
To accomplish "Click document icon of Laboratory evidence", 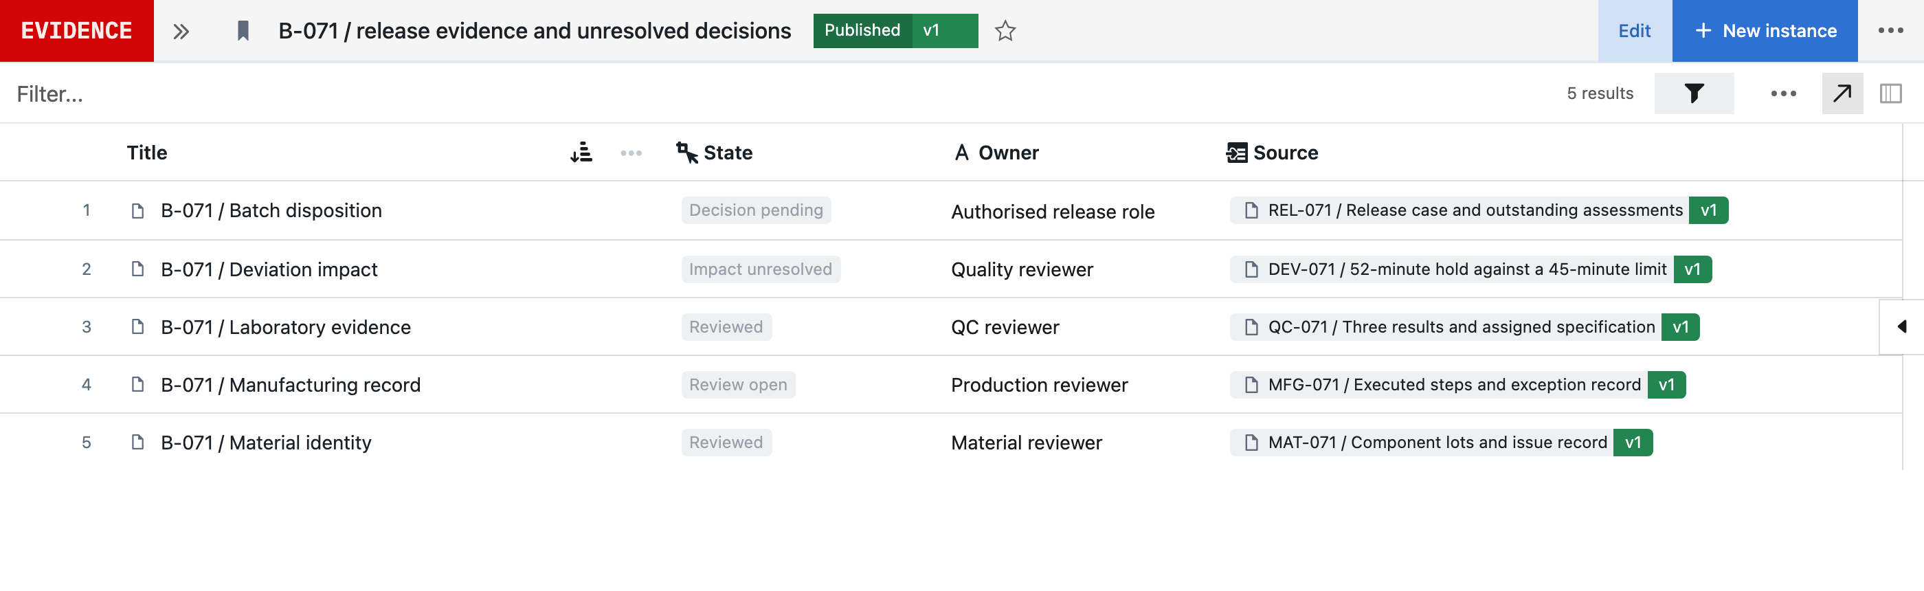I will pos(137,326).
